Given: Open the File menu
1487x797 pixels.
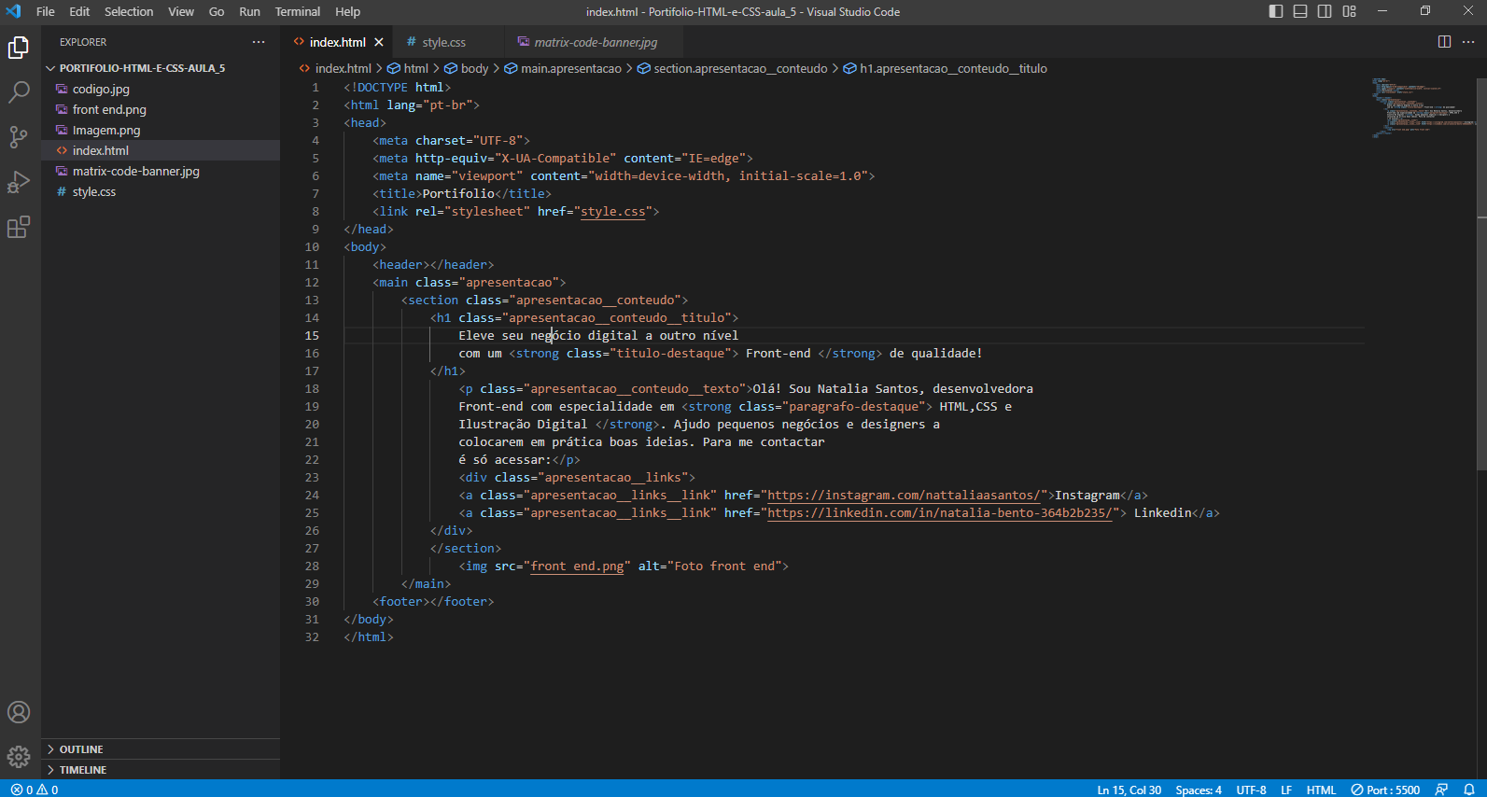Looking at the screenshot, I should [x=45, y=11].
